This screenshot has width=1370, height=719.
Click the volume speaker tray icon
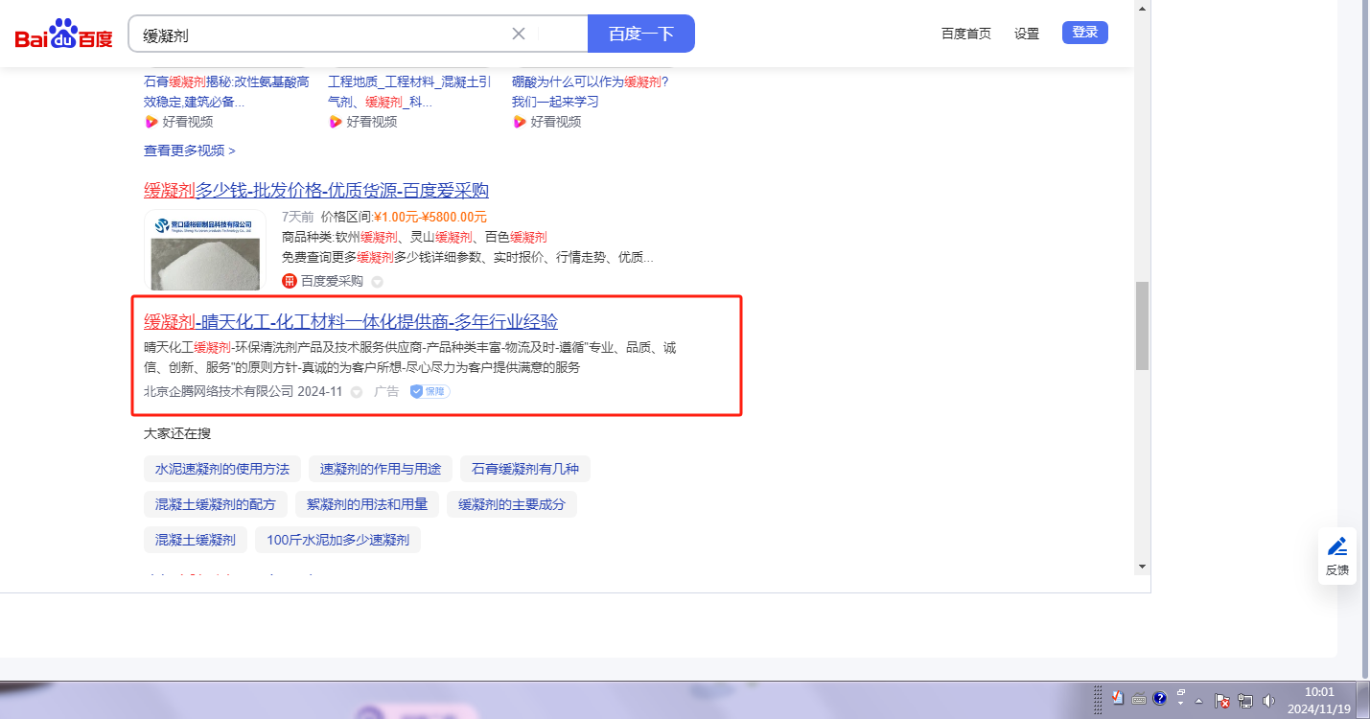1268,701
